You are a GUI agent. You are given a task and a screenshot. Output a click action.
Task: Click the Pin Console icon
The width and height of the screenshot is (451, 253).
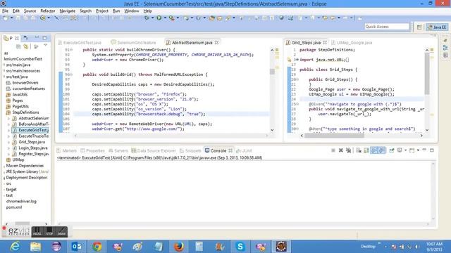[x=392, y=150]
